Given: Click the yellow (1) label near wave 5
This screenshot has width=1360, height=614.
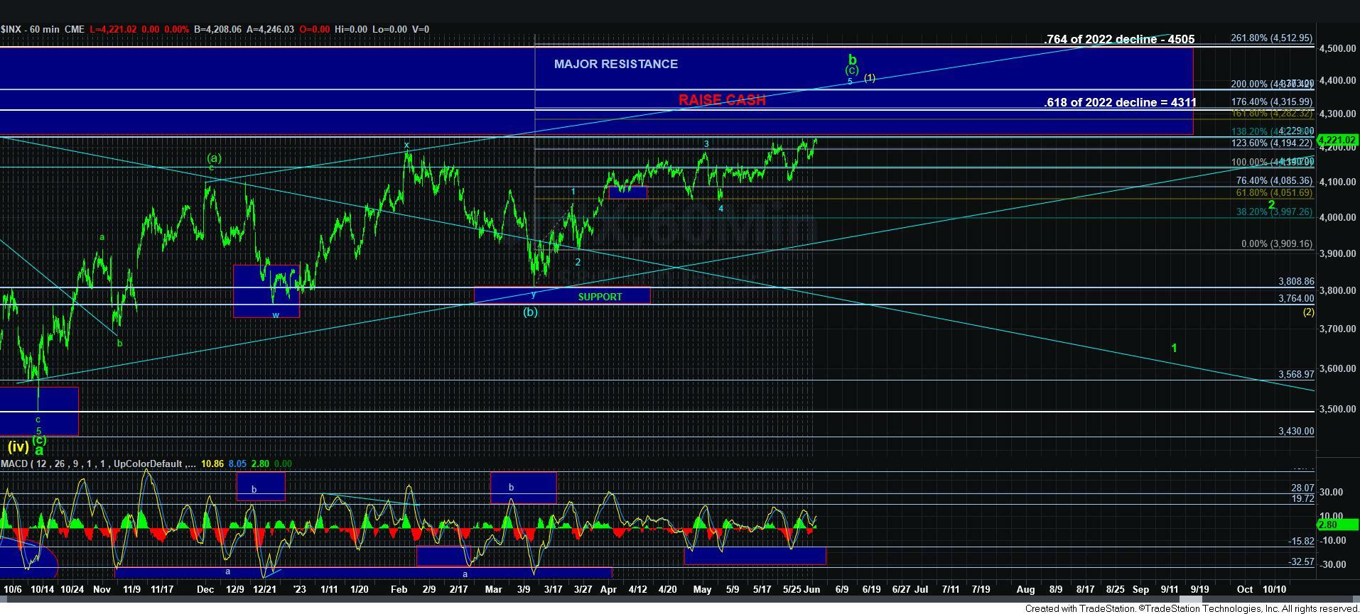Looking at the screenshot, I should tap(869, 78).
